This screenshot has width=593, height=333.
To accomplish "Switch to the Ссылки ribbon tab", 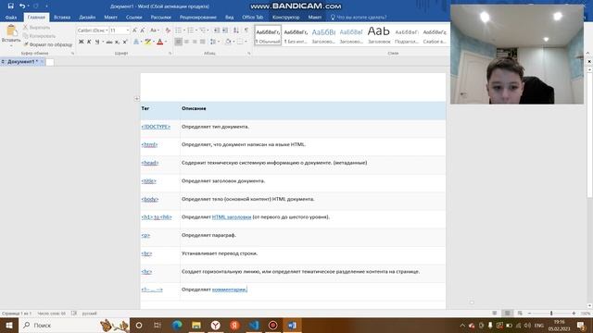I will click(133, 17).
